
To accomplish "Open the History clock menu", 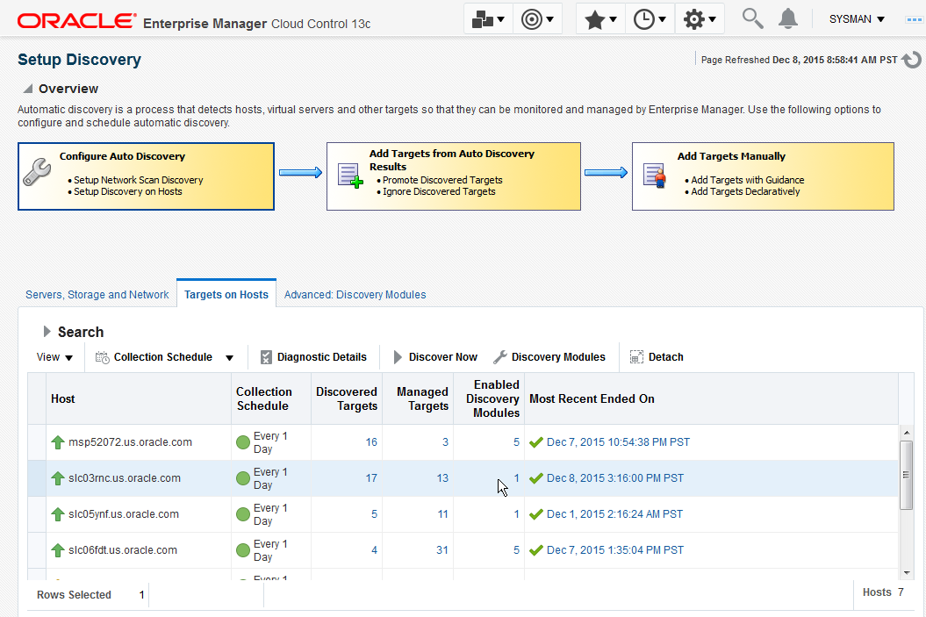I will click(650, 18).
